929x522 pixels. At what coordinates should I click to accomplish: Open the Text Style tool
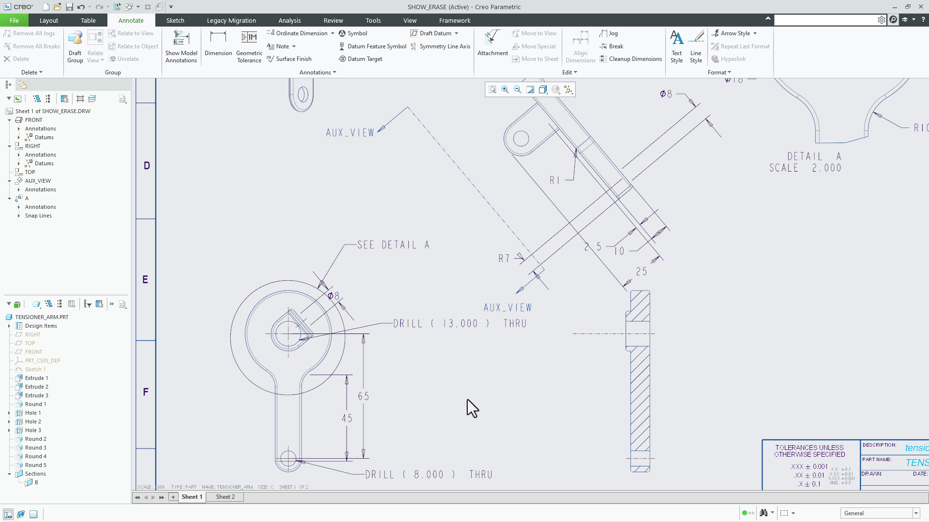pyautogui.click(x=676, y=46)
